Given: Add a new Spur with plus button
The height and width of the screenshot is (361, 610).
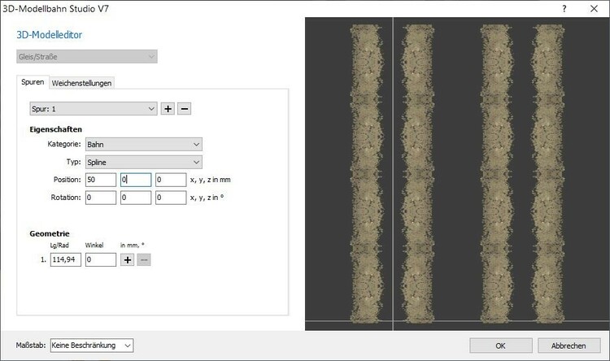Looking at the screenshot, I should pyautogui.click(x=168, y=109).
